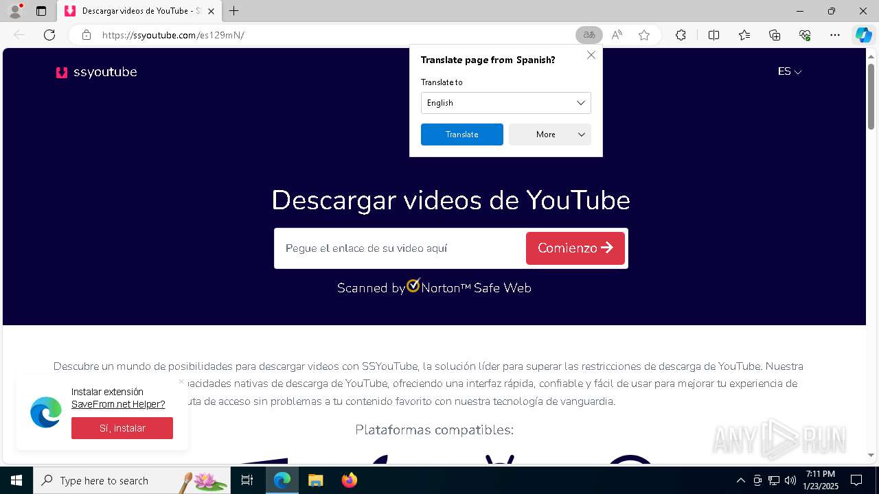Go back to previous page
This screenshot has width=879, height=494.
pos(19,35)
